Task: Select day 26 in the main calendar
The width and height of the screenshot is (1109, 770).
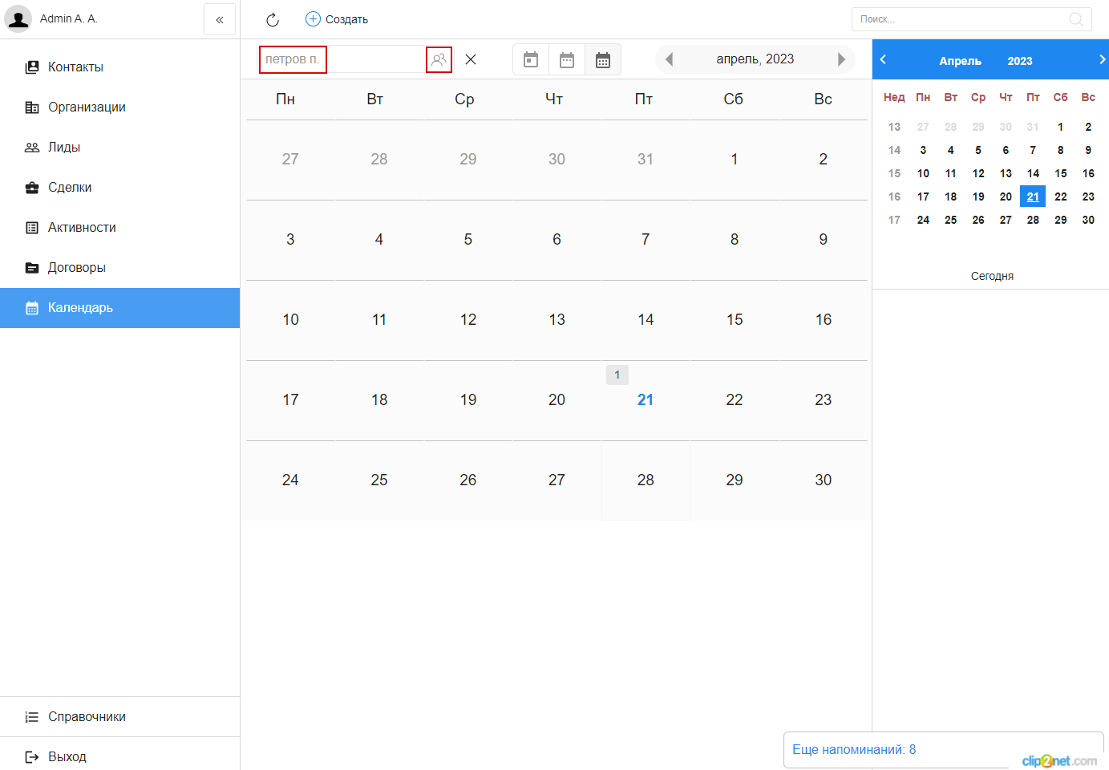Action: pyautogui.click(x=468, y=480)
